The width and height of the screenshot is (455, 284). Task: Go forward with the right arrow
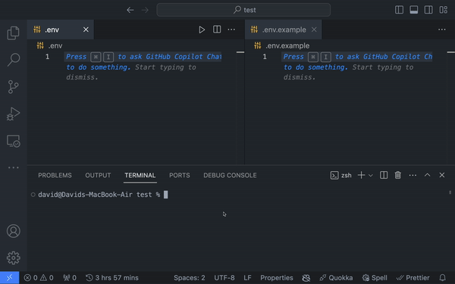(145, 10)
